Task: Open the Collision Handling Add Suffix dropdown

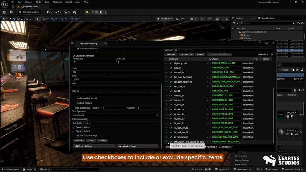Action: (x=116, y=123)
